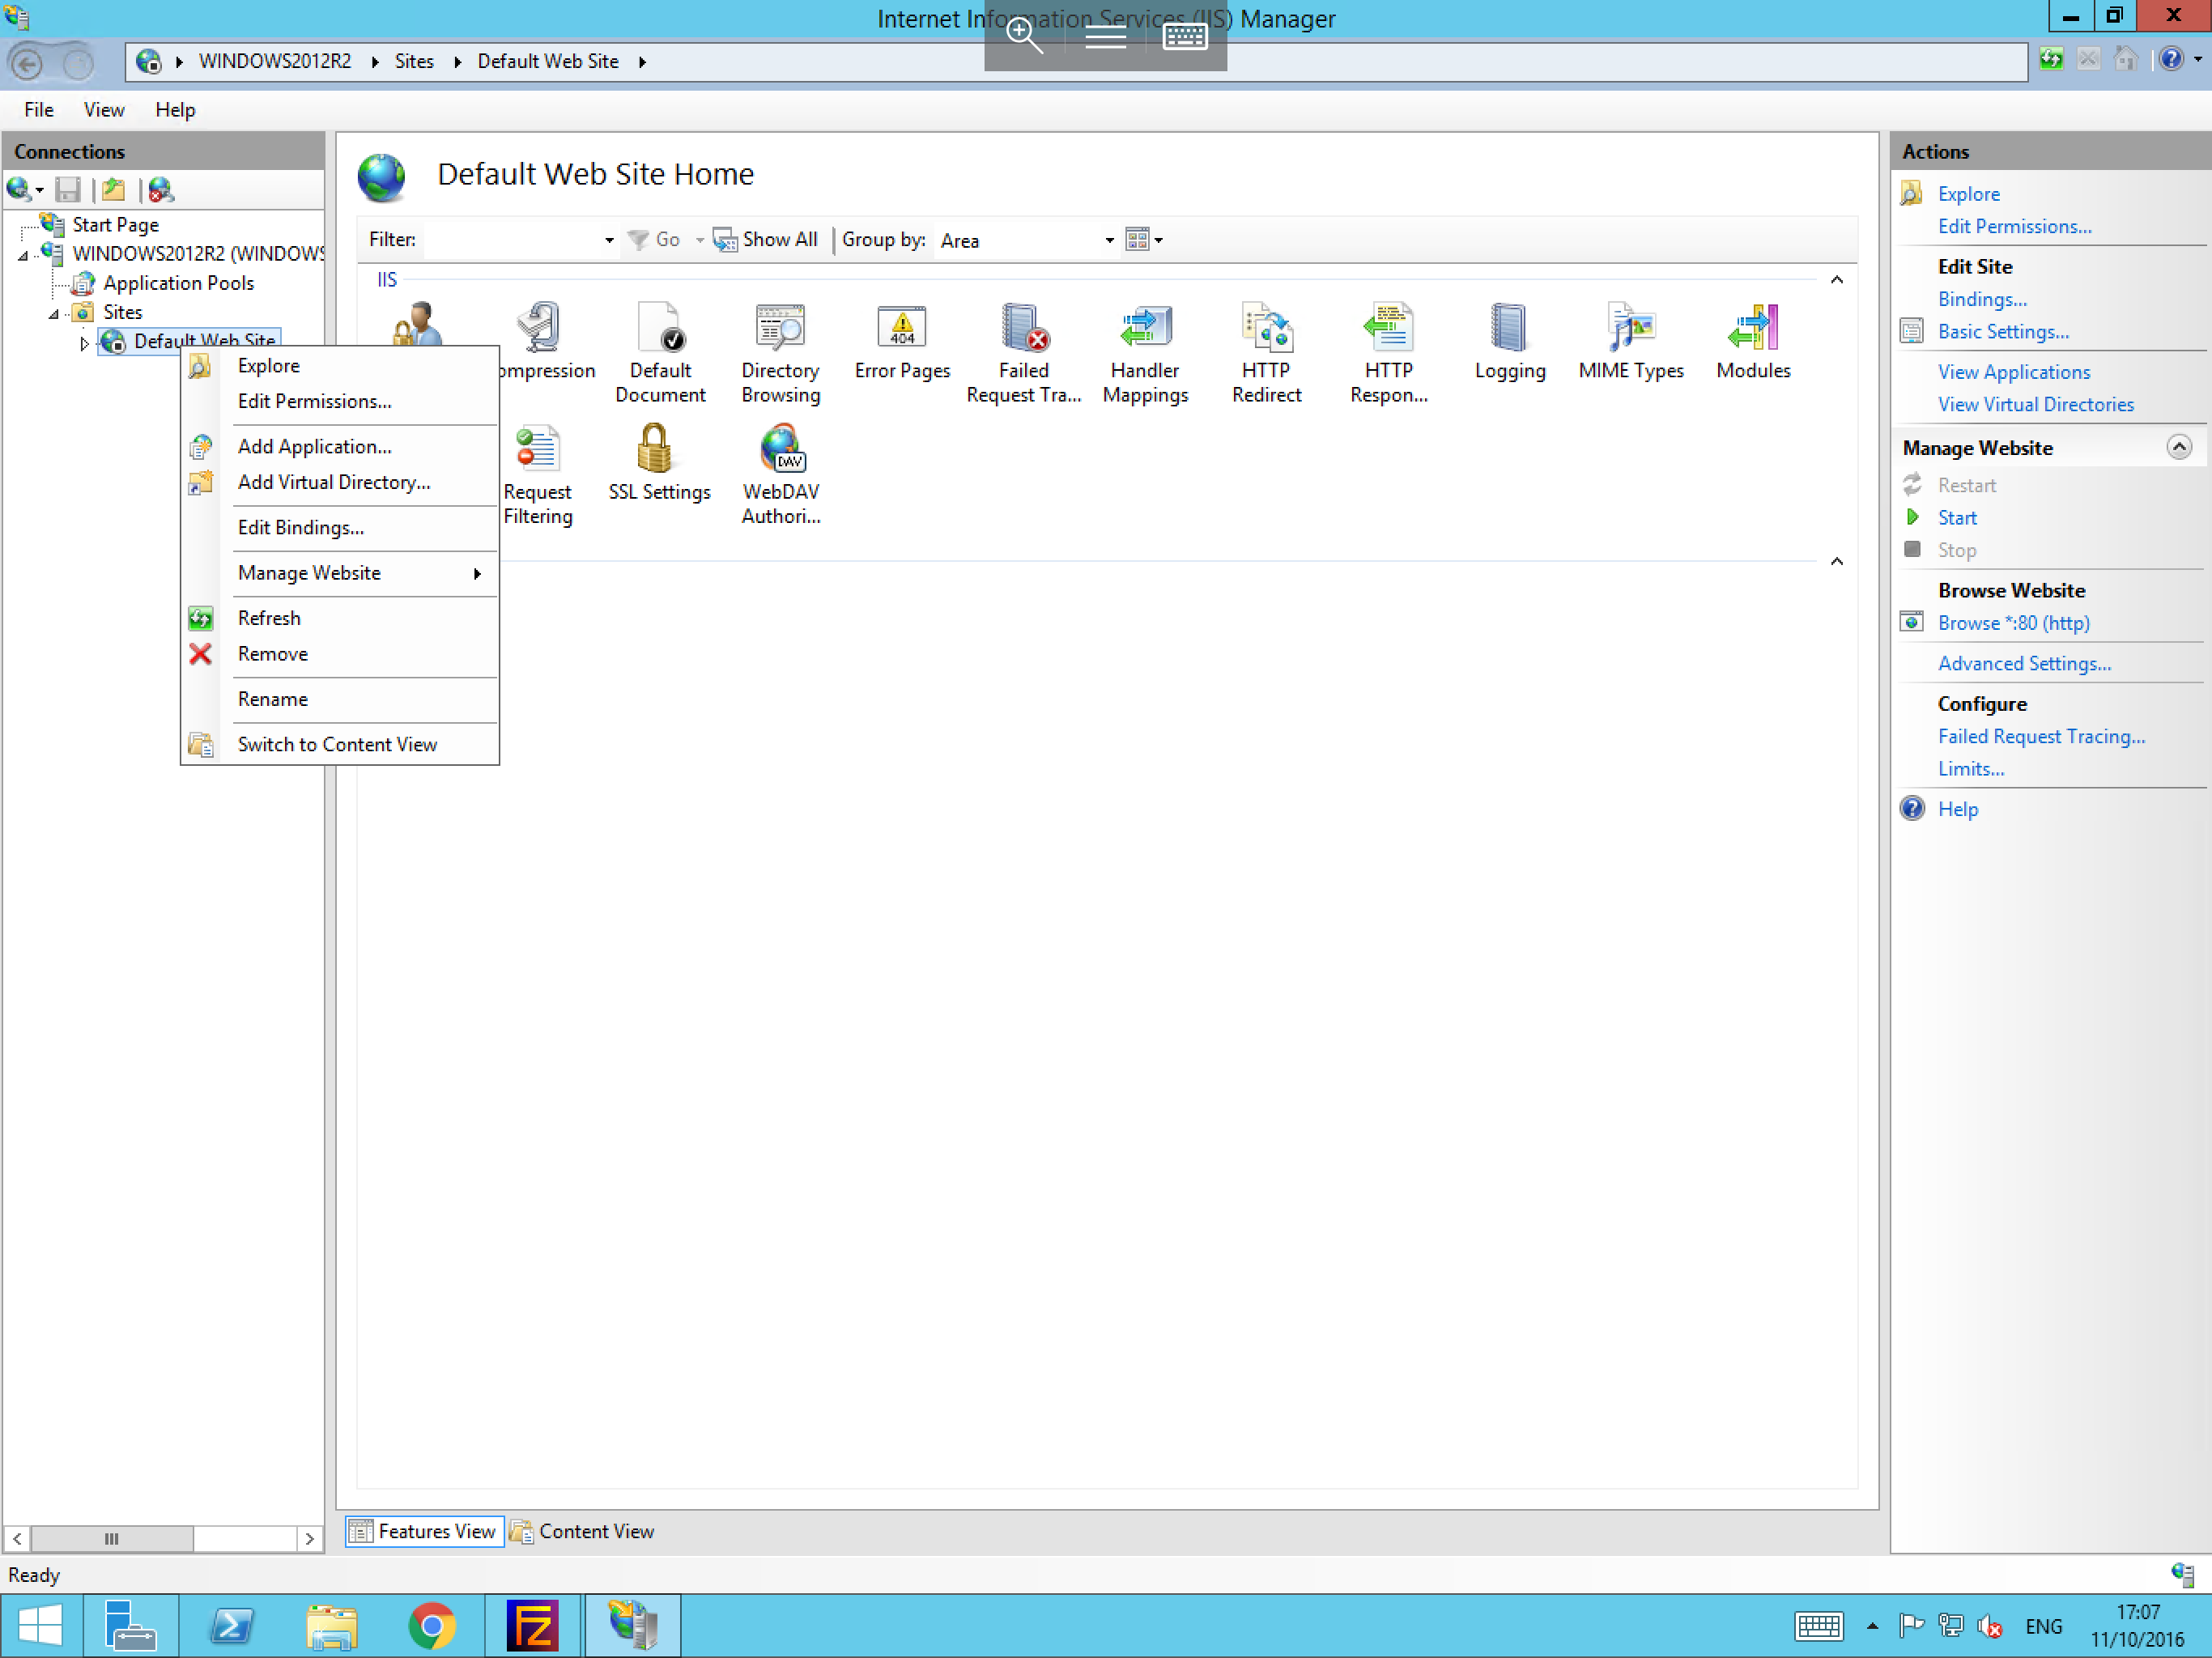Open the Modules feature
This screenshot has width=2212, height=1658.
pos(1753,342)
